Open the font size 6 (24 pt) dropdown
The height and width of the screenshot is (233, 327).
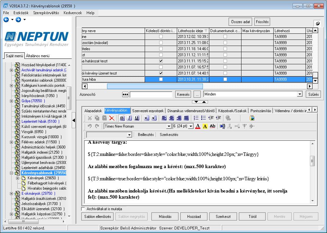click(191, 126)
